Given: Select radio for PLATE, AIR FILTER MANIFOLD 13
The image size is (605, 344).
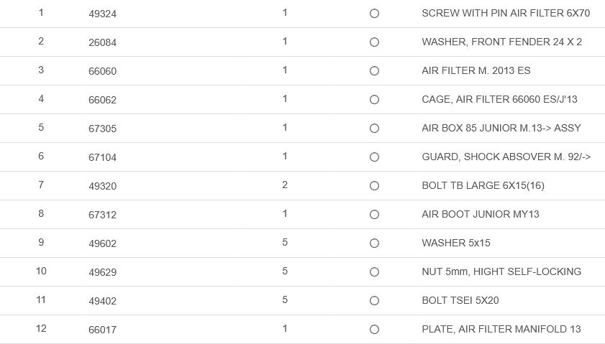Looking at the screenshot, I should pos(374,330).
